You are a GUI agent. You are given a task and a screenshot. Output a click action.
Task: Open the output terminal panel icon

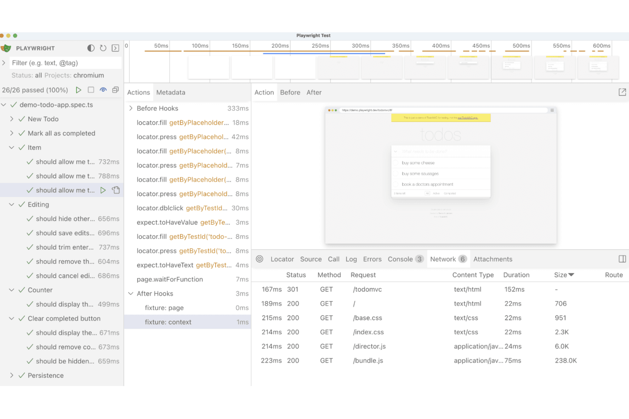pyautogui.click(x=115, y=48)
